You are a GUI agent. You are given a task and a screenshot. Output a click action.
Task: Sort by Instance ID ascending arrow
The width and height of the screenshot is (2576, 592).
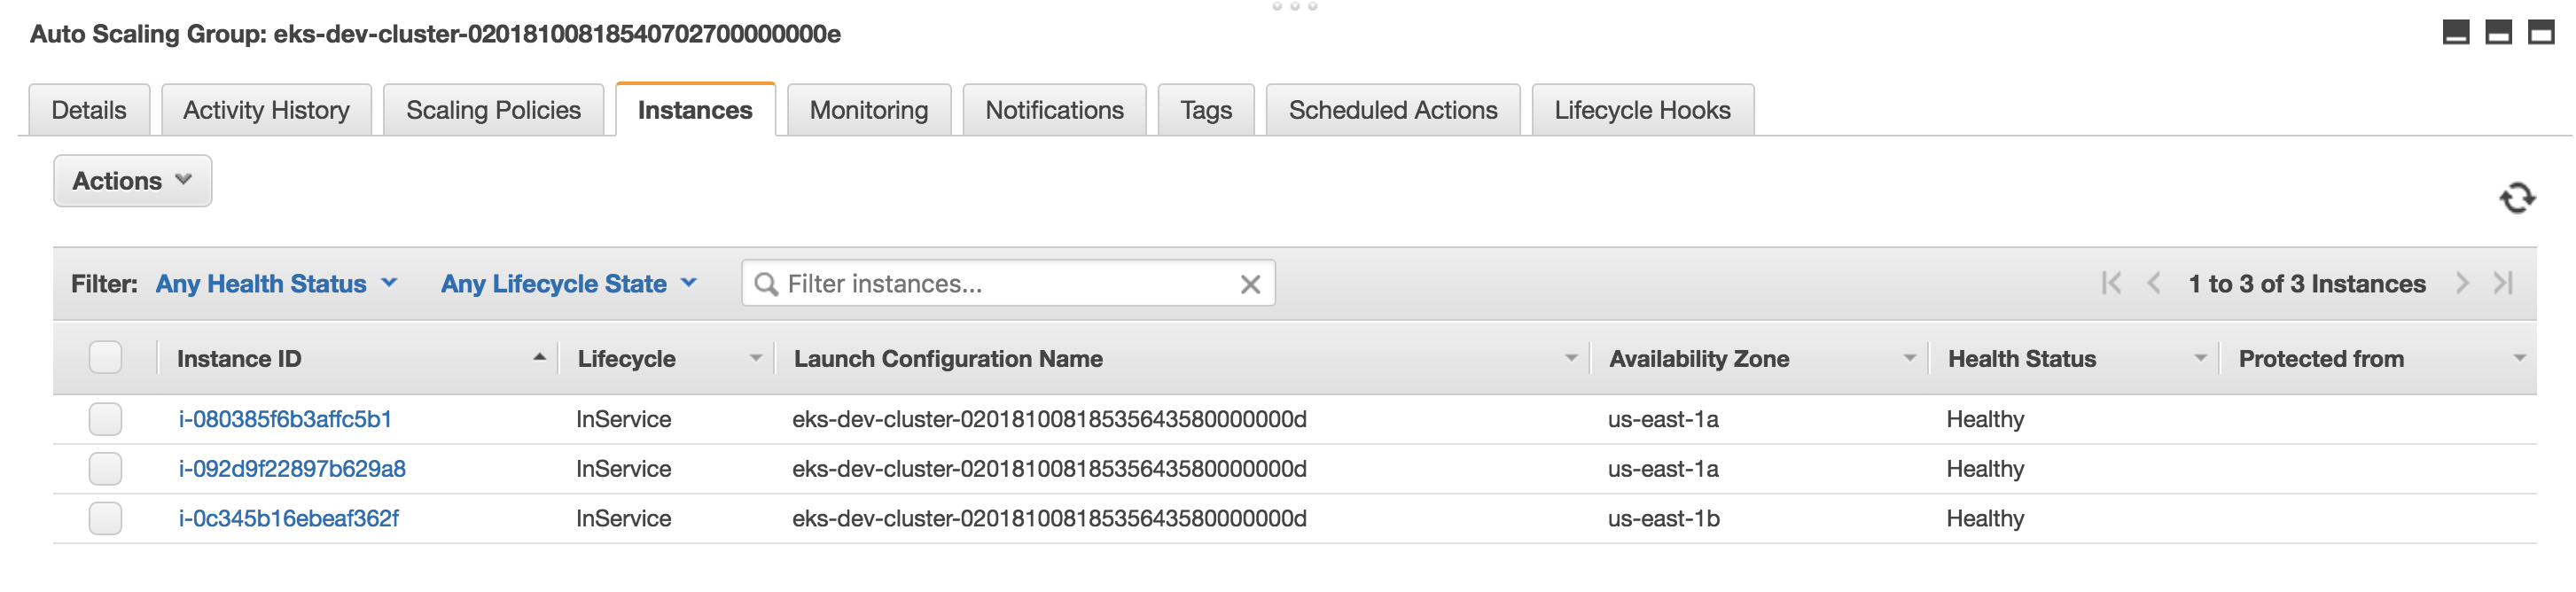[540, 357]
